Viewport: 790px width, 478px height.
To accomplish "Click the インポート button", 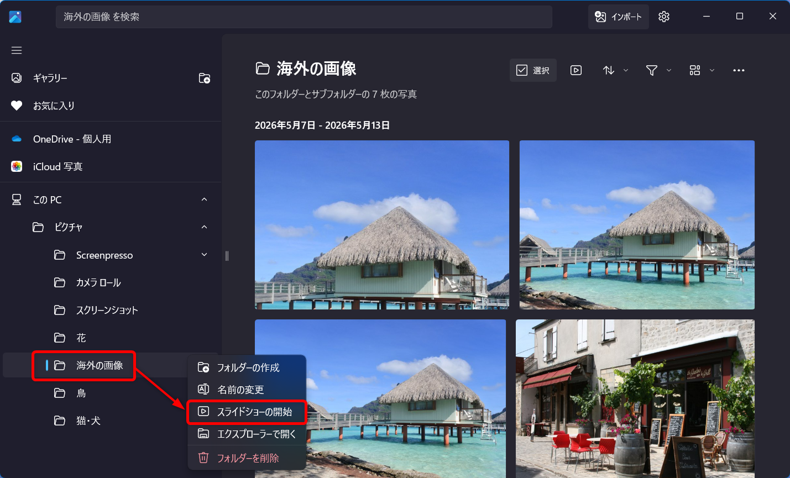I will tap(618, 17).
